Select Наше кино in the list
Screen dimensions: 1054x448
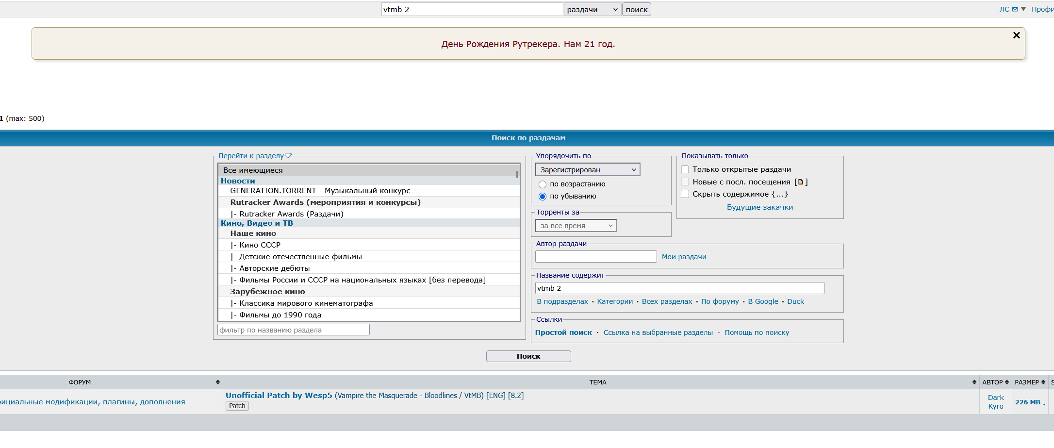pyautogui.click(x=369, y=233)
